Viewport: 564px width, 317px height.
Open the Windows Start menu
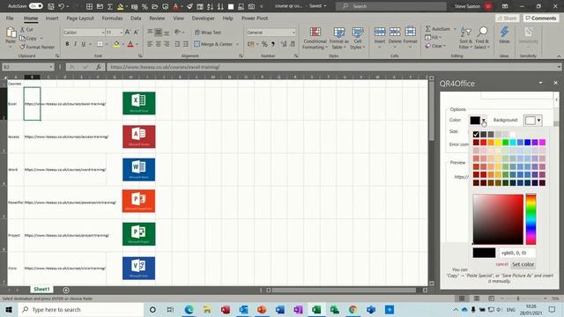coord(9,309)
